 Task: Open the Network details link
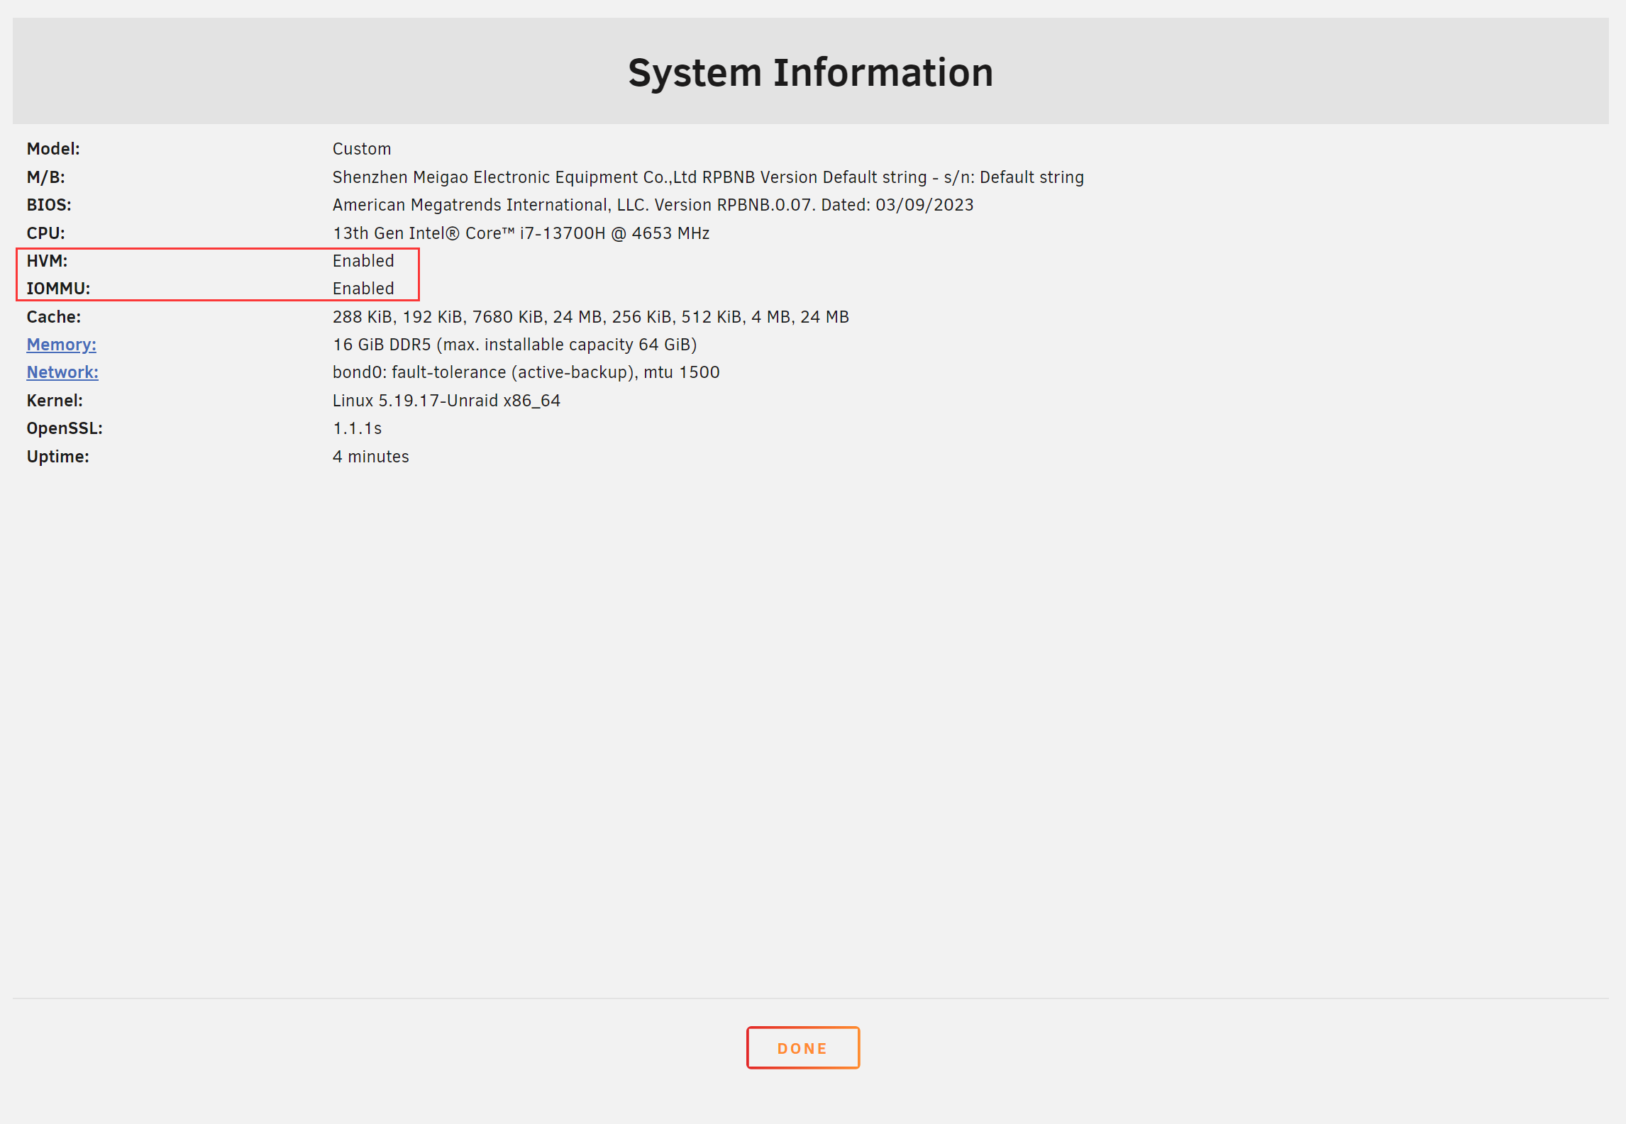pyautogui.click(x=62, y=372)
